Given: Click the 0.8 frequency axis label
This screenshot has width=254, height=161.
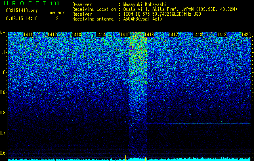Looking at the screenshot, I should tap(3, 113).
